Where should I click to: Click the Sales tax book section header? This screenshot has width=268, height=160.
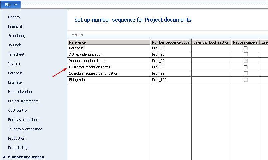click(211, 42)
